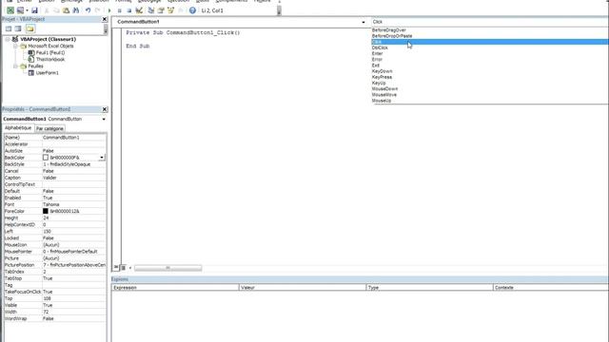Select Feuil1 (Feuil1) in project tree
Image resolution: width=609 pixels, height=342 pixels.
pyautogui.click(x=50, y=52)
